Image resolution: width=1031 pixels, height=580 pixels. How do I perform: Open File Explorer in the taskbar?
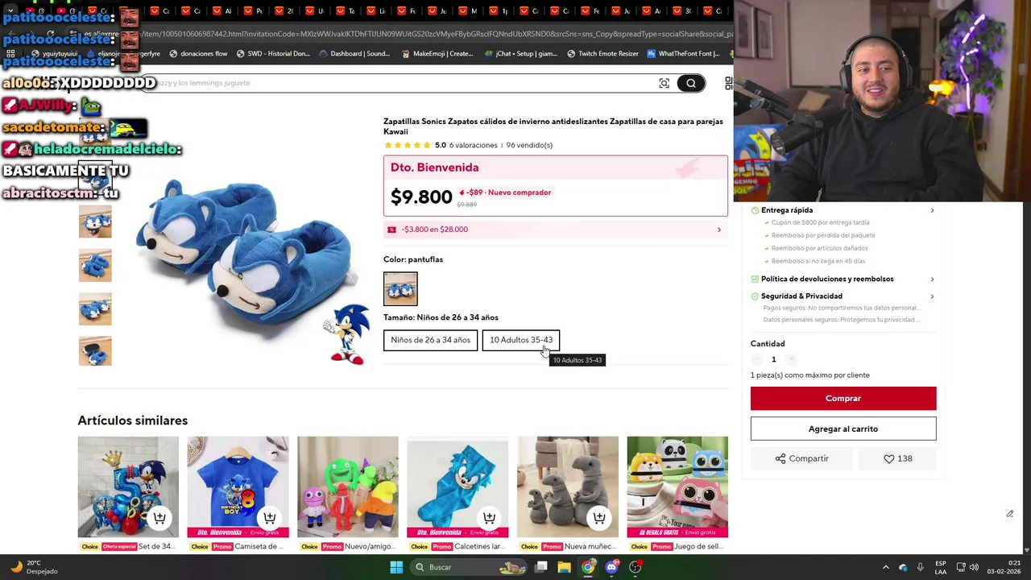565,567
